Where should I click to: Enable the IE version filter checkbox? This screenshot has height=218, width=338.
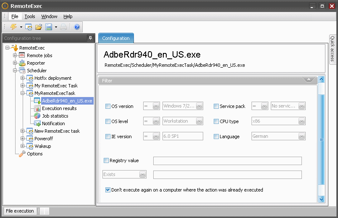(x=108, y=136)
